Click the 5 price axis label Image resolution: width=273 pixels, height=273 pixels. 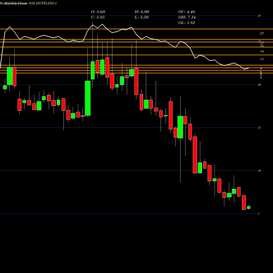click(x=259, y=213)
